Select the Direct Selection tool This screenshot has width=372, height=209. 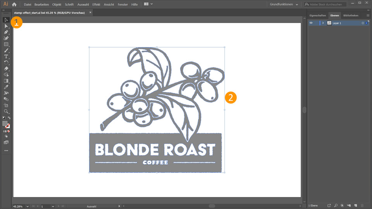(x=6, y=26)
